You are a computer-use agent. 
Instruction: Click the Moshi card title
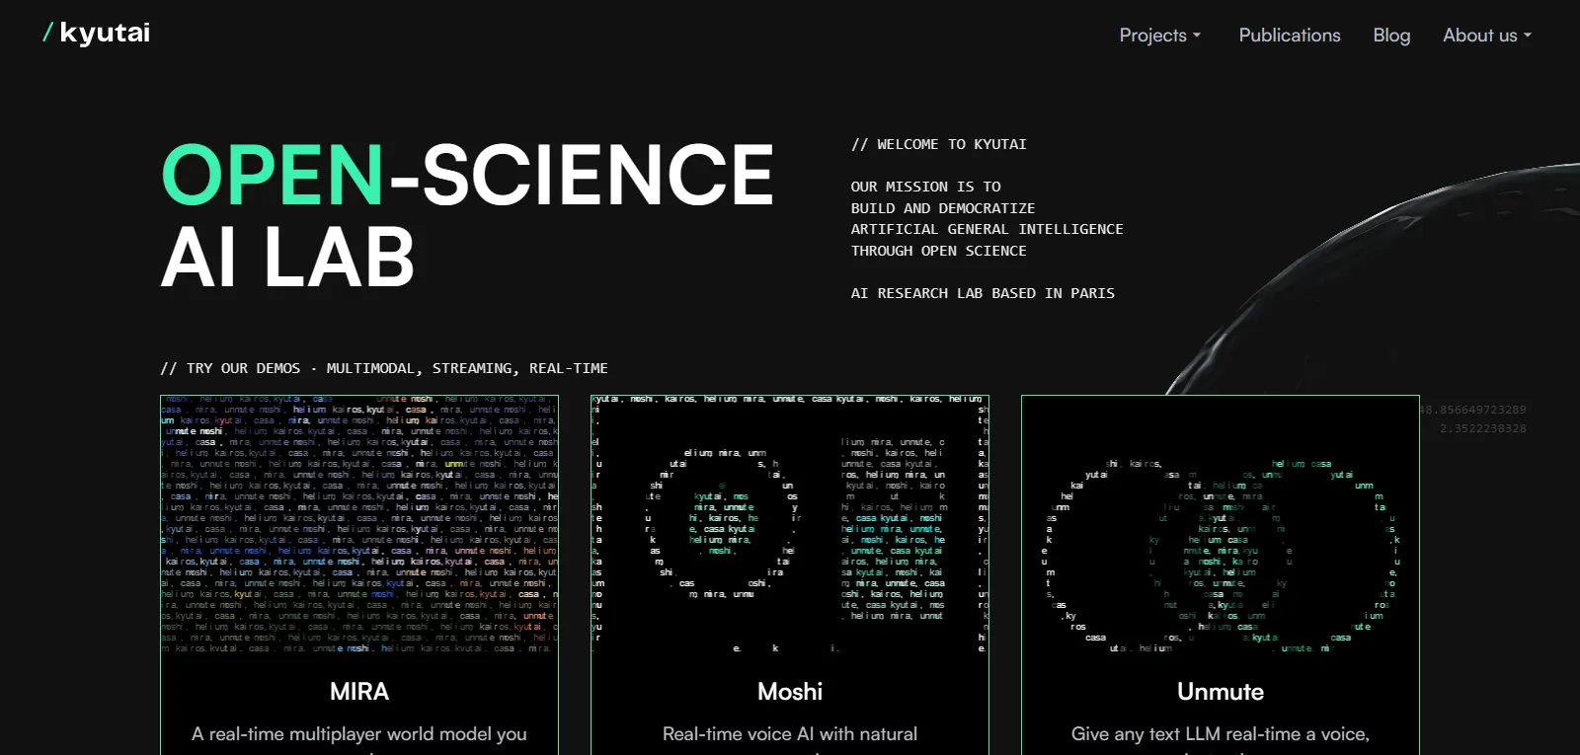[790, 692]
